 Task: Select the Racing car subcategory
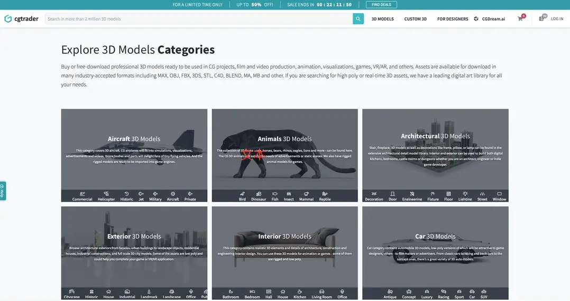tap(443, 294)
